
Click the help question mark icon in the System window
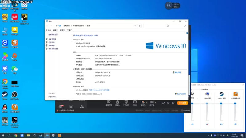pos(187,33)
